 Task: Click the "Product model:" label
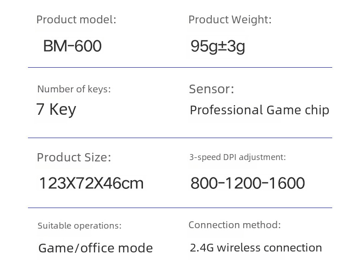76,20
